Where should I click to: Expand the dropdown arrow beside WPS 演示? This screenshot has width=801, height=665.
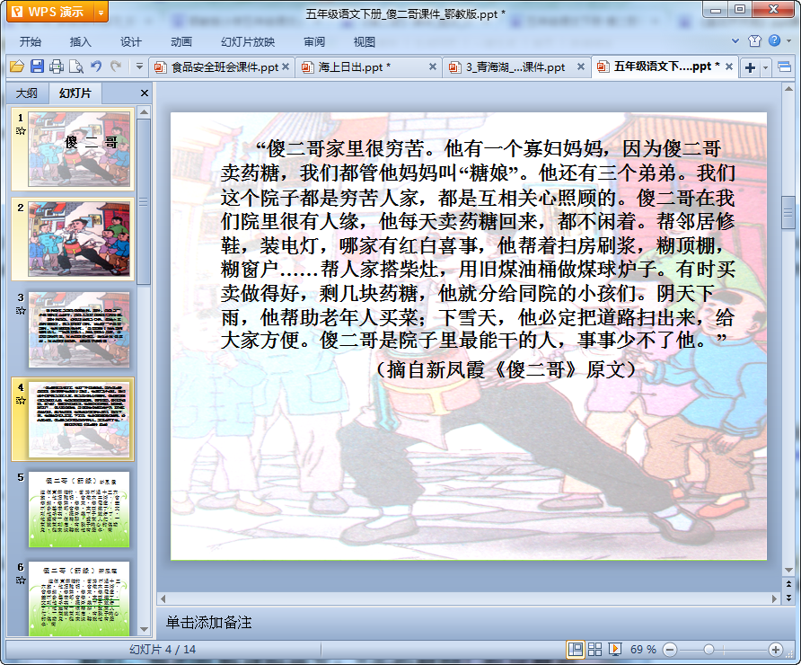(x=101, y=13)
